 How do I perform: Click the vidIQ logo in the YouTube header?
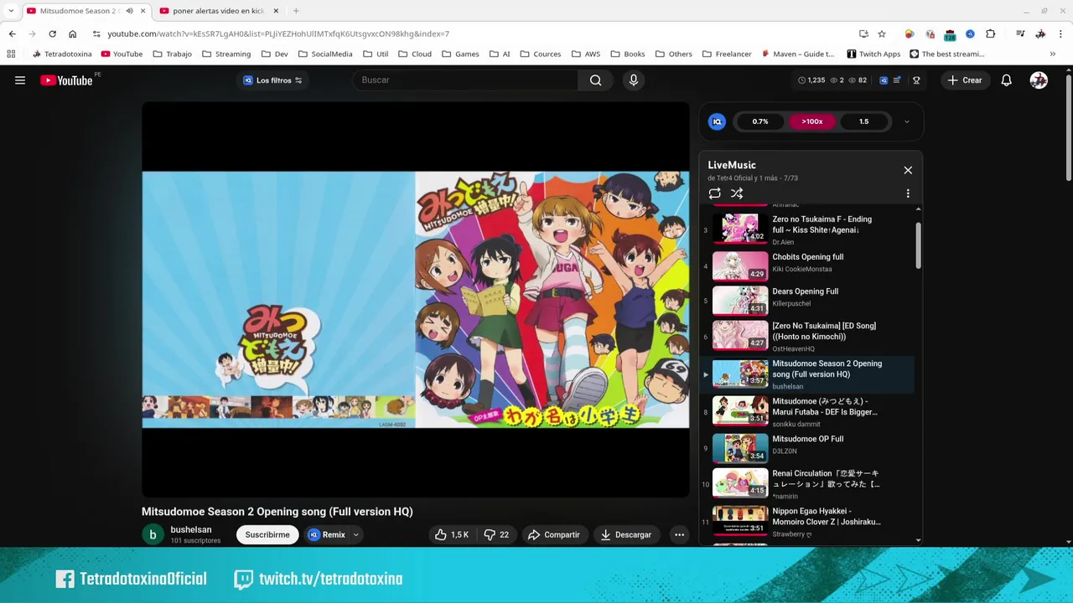[884, 80]
